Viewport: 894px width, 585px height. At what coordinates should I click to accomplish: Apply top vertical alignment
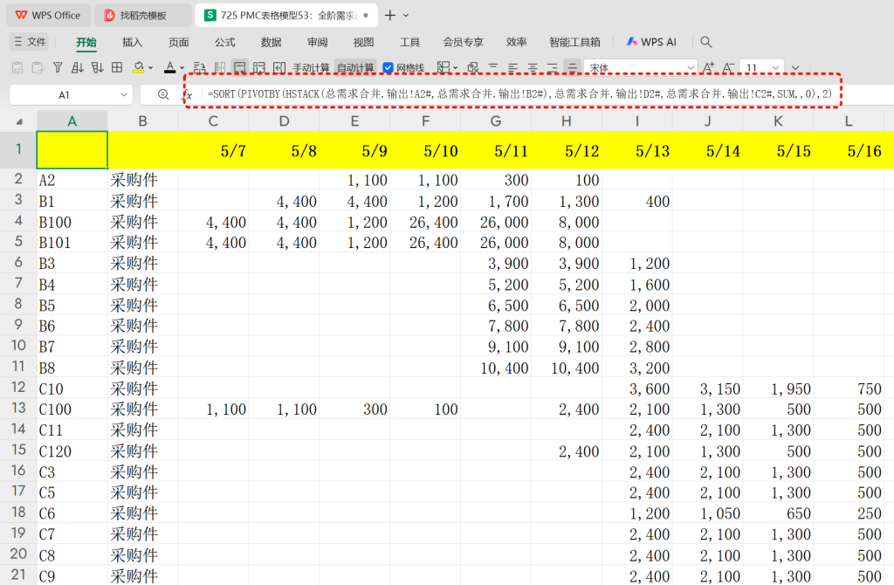493,68
